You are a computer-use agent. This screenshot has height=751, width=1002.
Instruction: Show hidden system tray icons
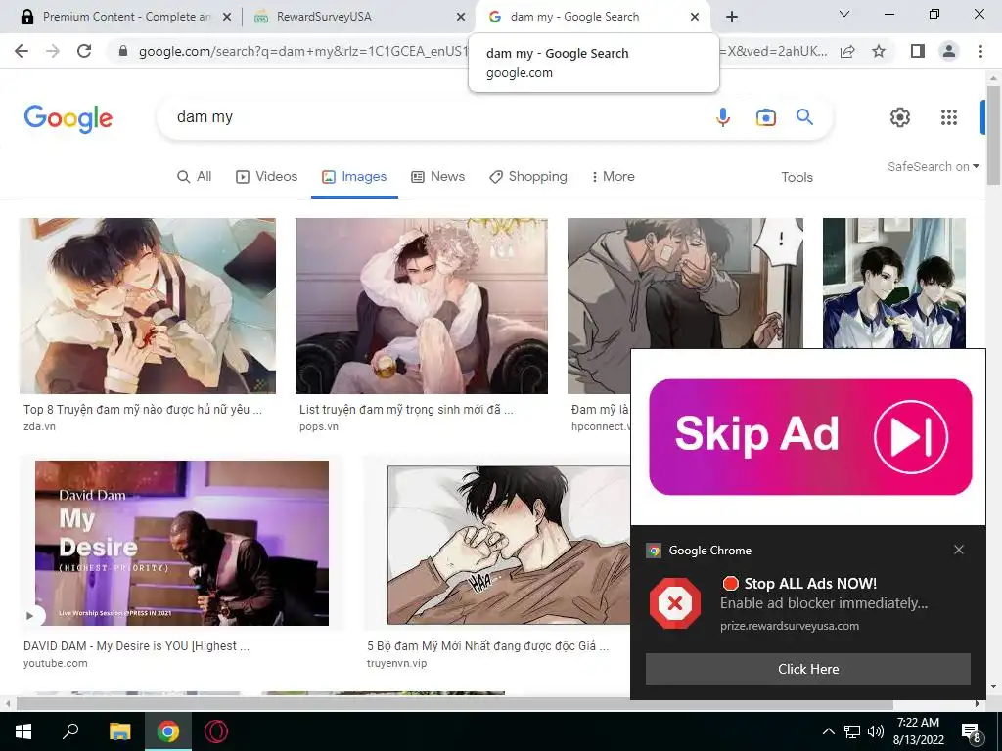click(828, 731)
